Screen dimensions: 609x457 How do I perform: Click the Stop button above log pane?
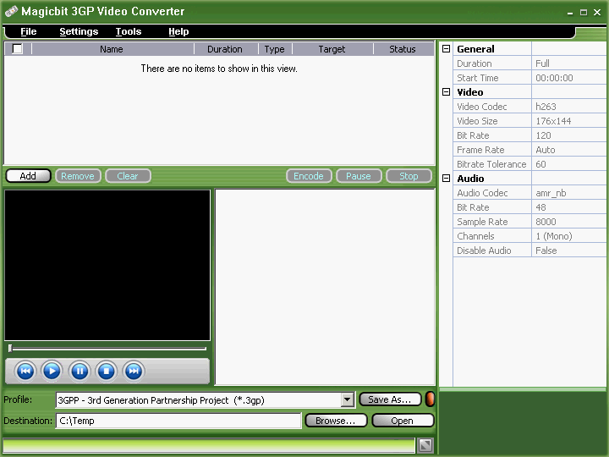[x=409, y=176]
